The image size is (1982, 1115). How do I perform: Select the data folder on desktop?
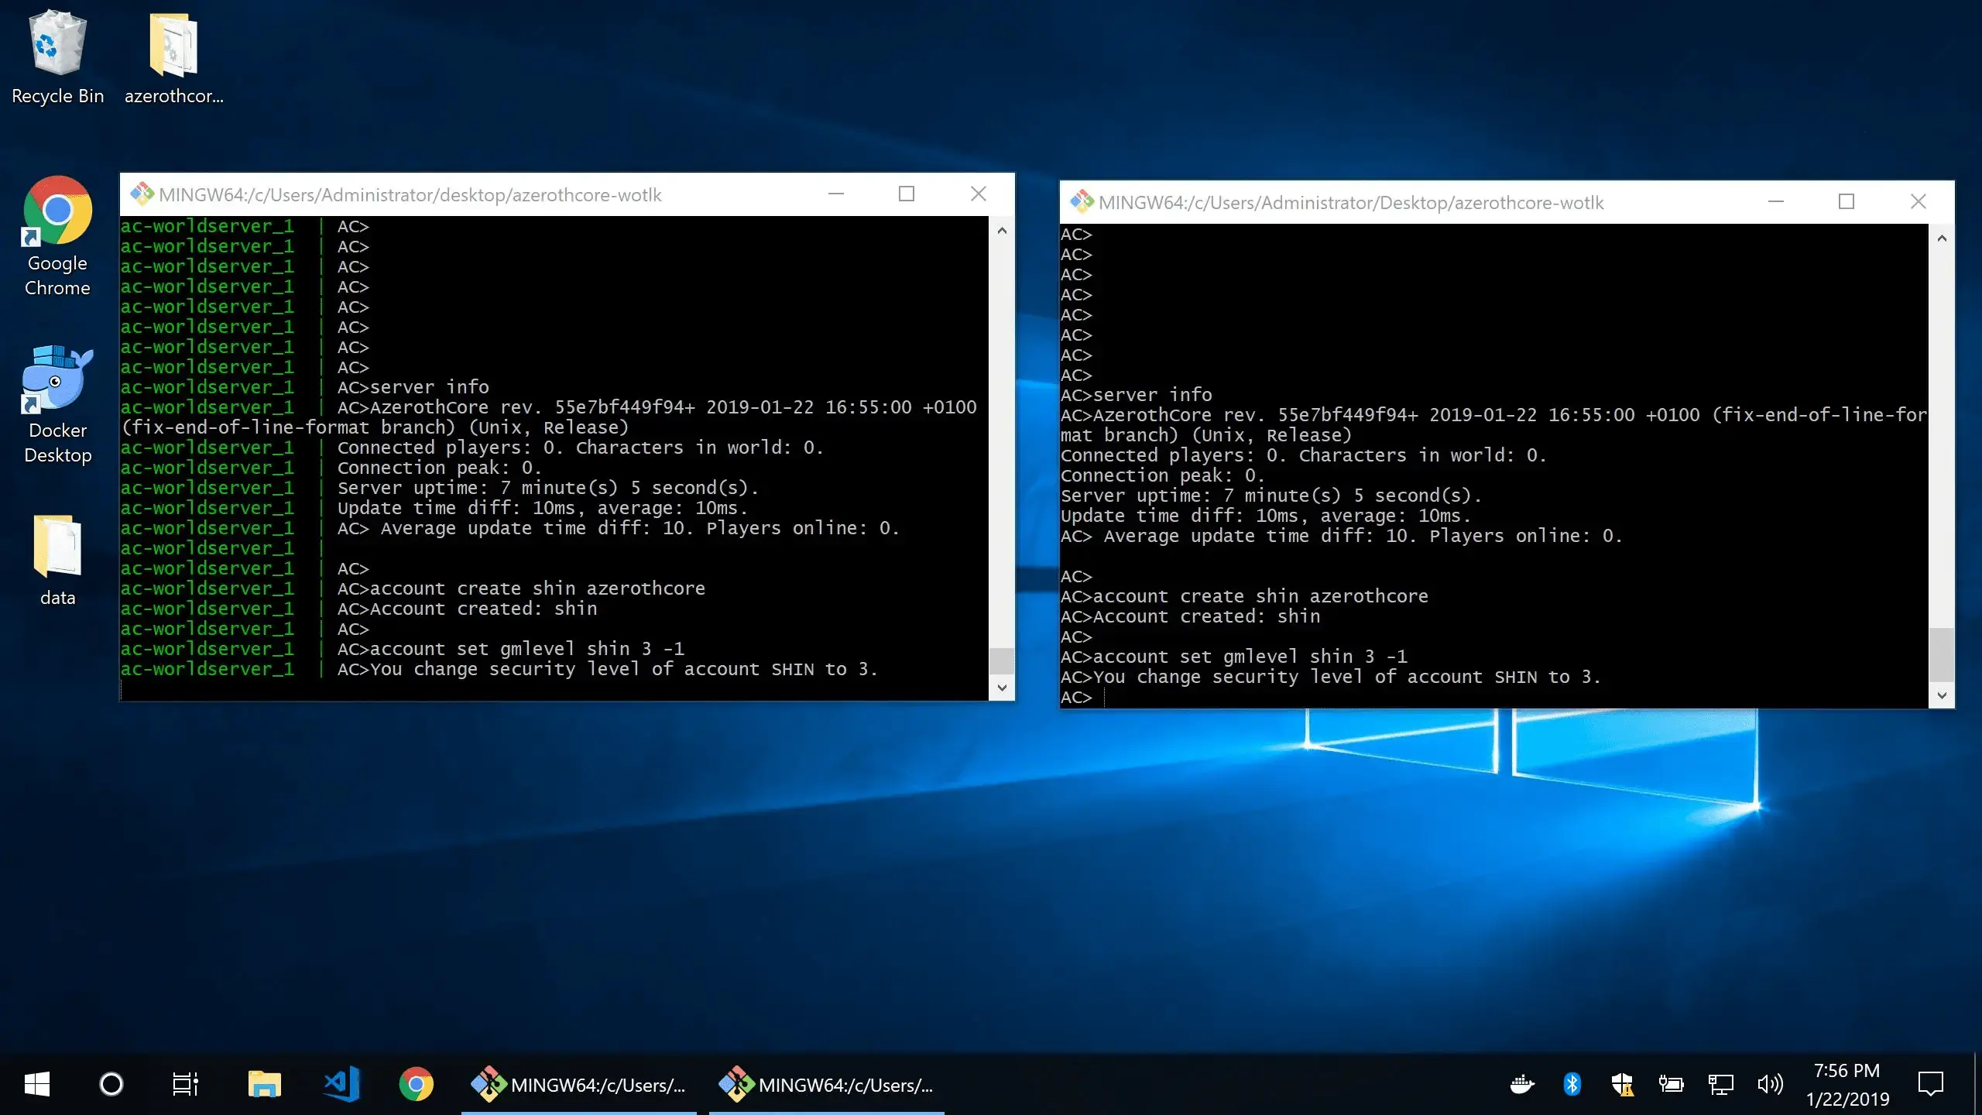coord(57,561)
